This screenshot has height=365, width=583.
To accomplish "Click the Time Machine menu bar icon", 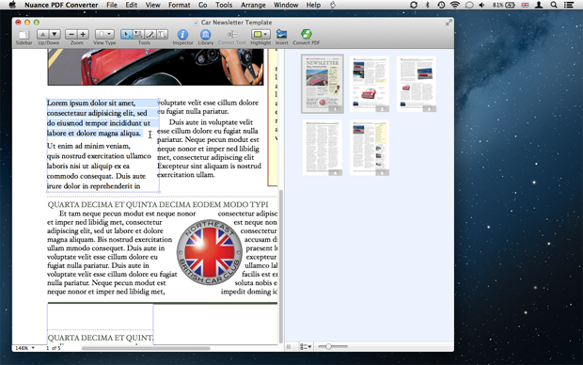I will 441,5.
